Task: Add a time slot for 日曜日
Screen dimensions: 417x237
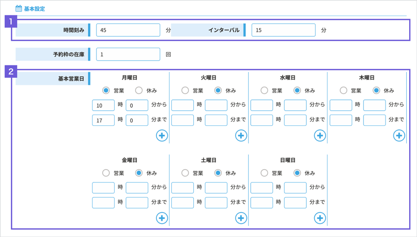Action: click(x=320, y=218)
